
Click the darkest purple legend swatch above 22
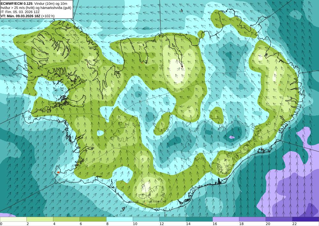tap(306, 219)
